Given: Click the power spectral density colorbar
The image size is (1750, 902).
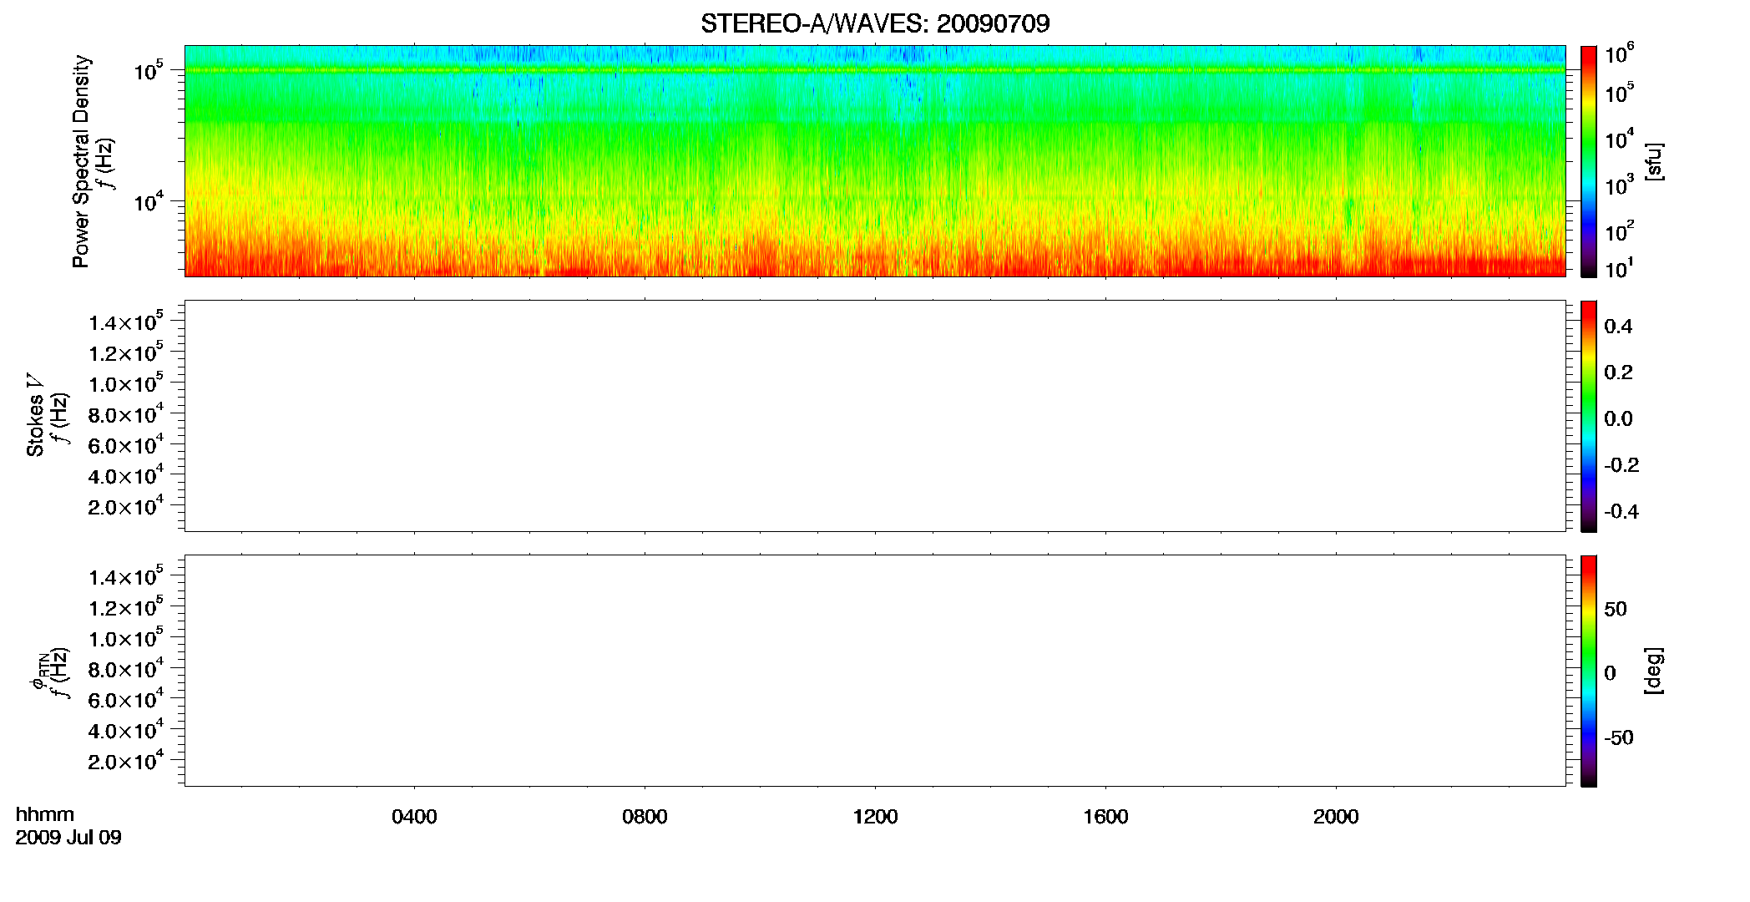Looking at the screenshot, I should [x=1589, y=161].
